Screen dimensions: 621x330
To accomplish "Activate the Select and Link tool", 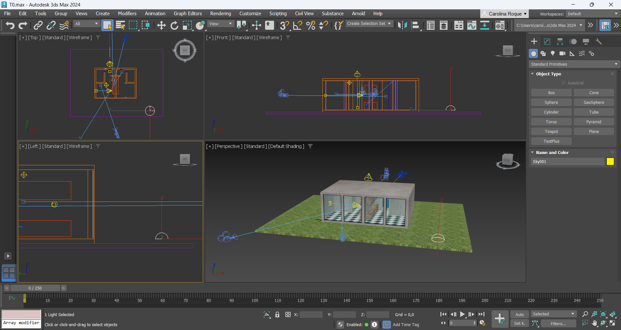I will pos(38,25).
